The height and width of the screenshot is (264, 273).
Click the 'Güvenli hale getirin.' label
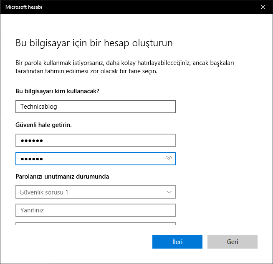click(43, 125)
